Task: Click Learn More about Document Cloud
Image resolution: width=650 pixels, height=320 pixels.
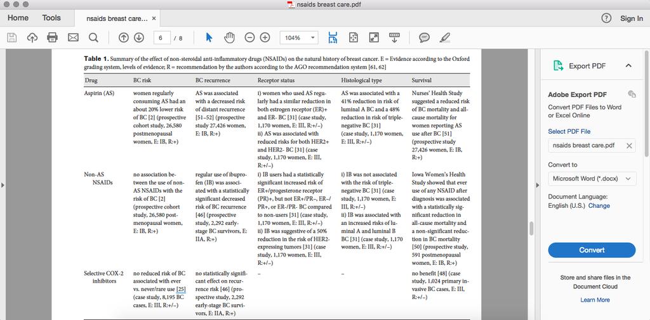Action: click(x=595, y=300)
